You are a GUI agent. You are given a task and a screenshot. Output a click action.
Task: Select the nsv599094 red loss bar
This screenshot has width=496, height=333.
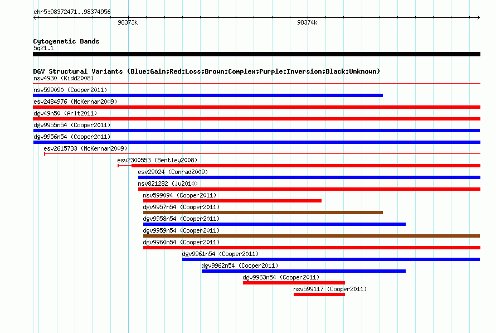(232, 201)
